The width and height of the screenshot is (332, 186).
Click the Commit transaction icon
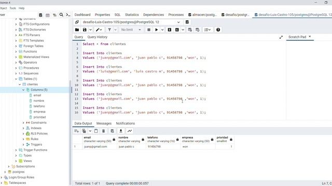coord(190,30)
